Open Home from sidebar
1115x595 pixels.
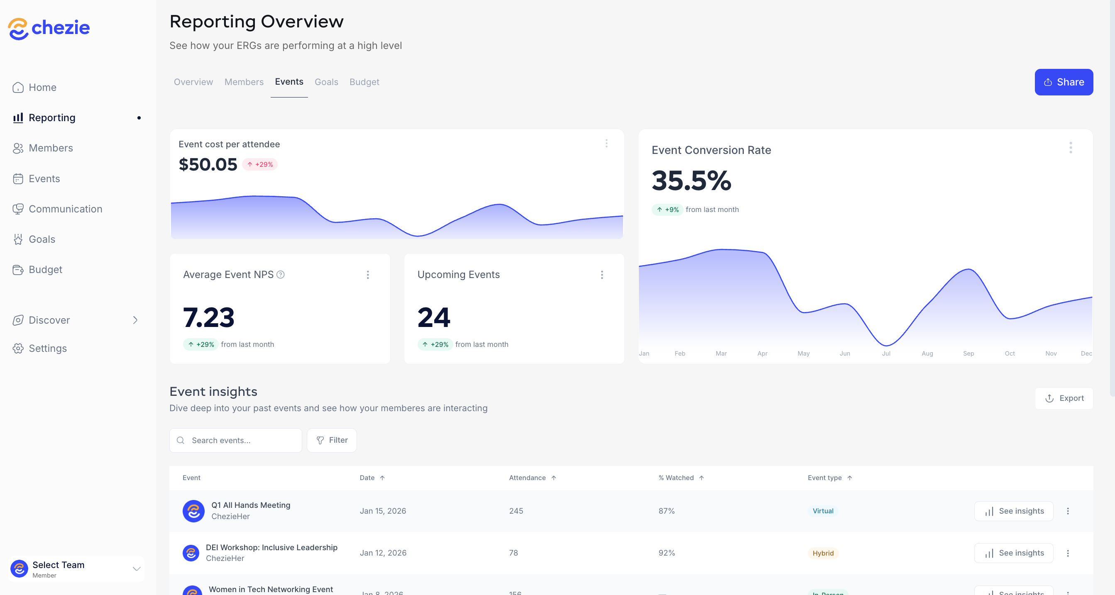[x=42, y=88]
